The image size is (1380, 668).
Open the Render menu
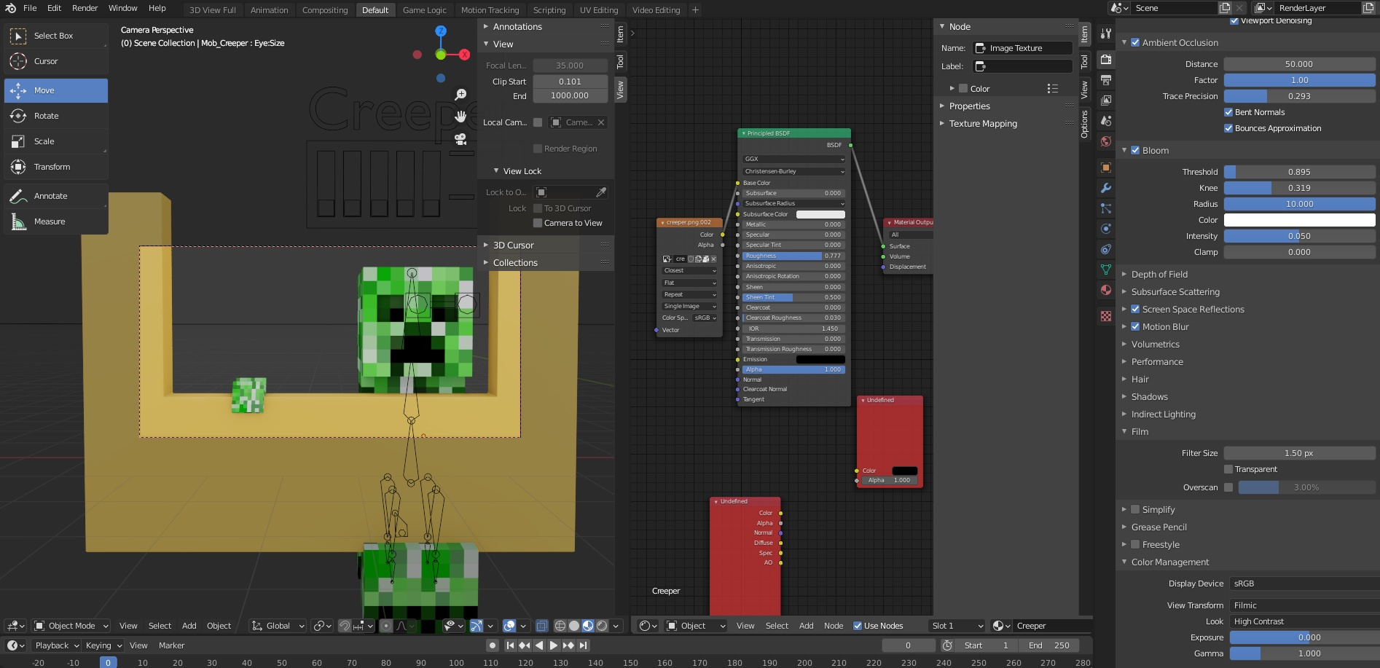tap(85, 8)
